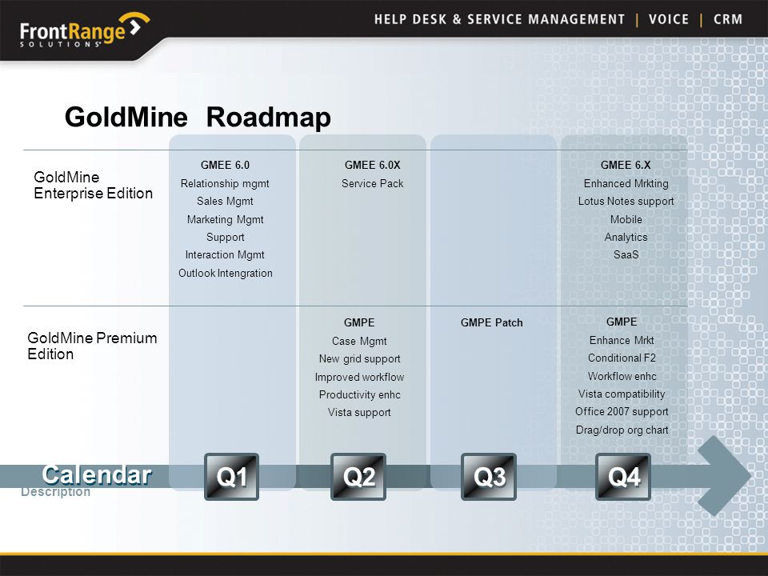Click 'HELP DESK & SERVICE MANAGEMENT' header text
Screen dimensions: 768x576
[x=499, y=19]
